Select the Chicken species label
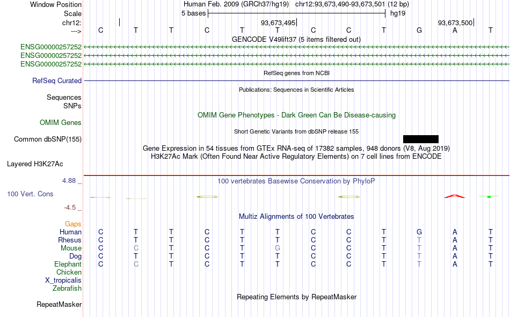This screenshot has height=317, width=510. click(x=69, y=272)
